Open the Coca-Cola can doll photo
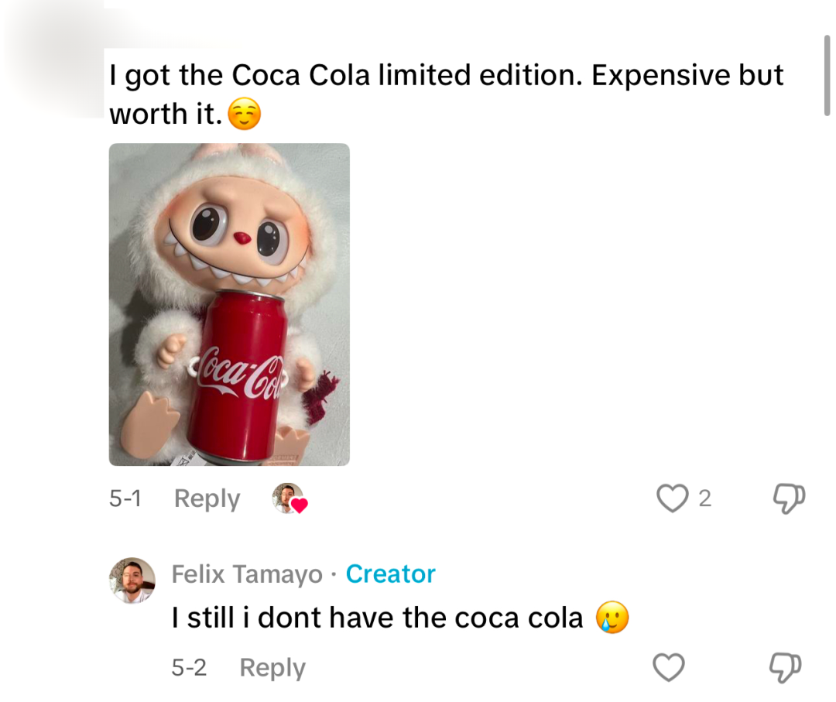The height and width of the screenshot is (702, 836). pyautogui.click(x=229, y=304)
